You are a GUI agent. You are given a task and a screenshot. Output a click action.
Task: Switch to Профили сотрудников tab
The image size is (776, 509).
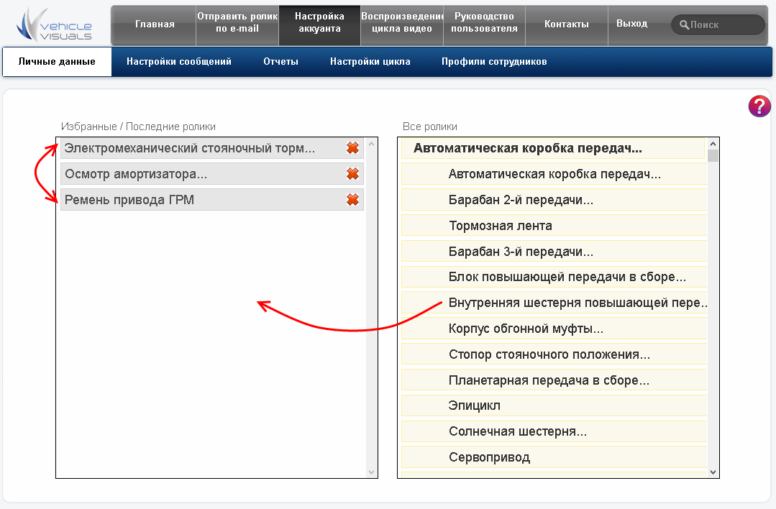coord(494,62)
